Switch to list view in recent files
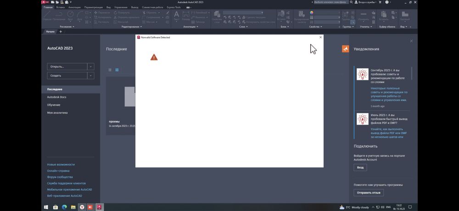This screenshot has width=459, height=211. [110, 70]
